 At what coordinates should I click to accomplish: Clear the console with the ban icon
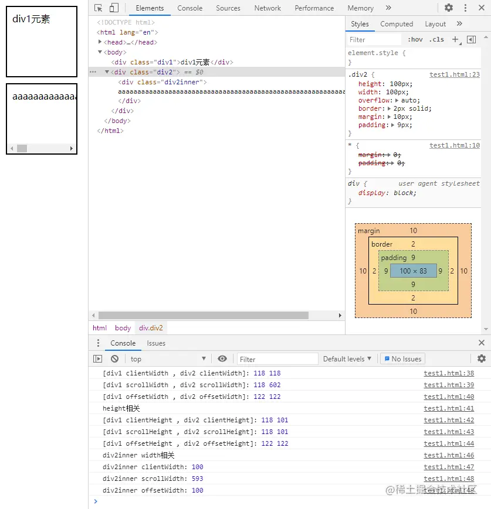coord(114,358)
